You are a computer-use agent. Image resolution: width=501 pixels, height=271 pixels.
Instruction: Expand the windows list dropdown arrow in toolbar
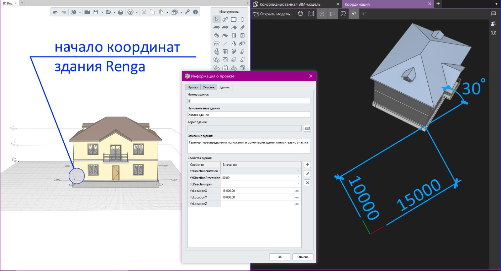pyautogui.click(x=181, y=12)
